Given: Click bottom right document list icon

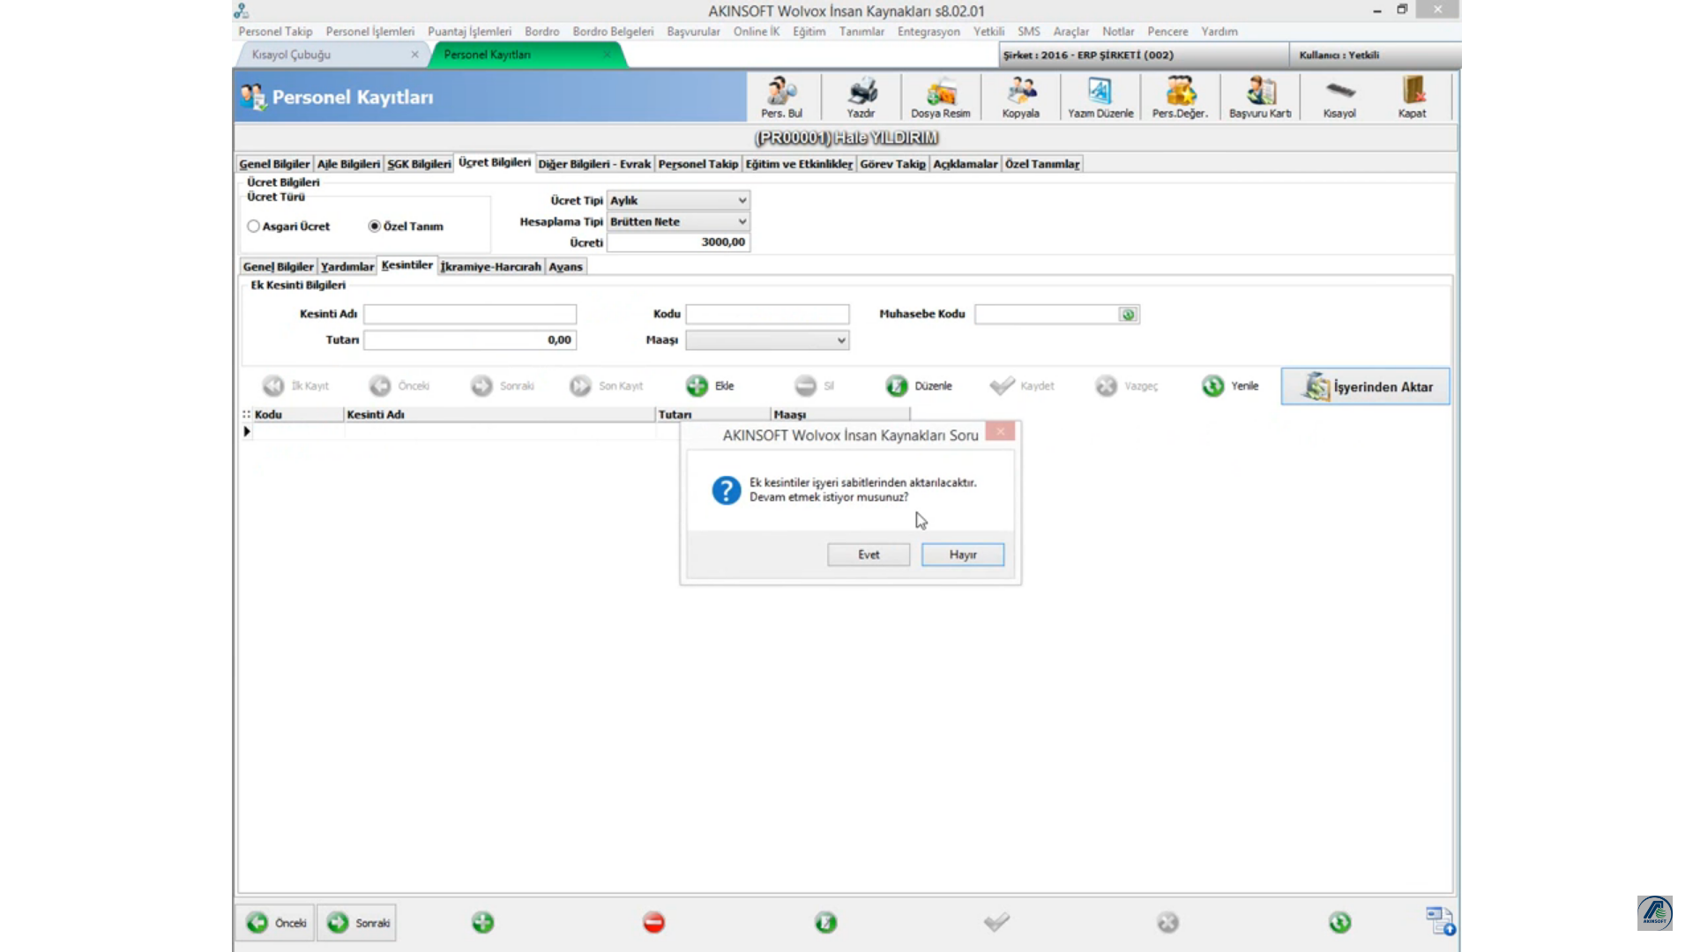Looking at the screenshot, I should click(x=1441, y=921).
